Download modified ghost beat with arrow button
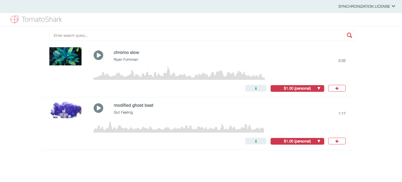 [337, 141]
